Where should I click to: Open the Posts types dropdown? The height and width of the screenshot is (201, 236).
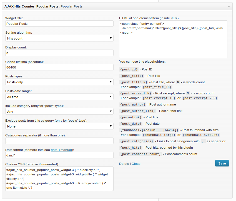(59, 82)
